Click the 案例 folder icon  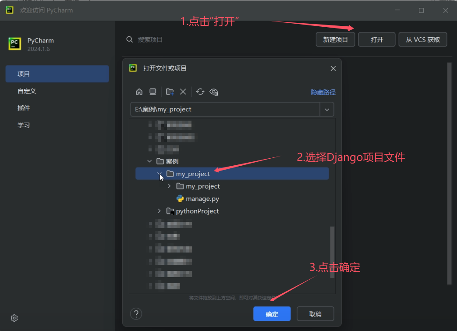pos(160,161)
